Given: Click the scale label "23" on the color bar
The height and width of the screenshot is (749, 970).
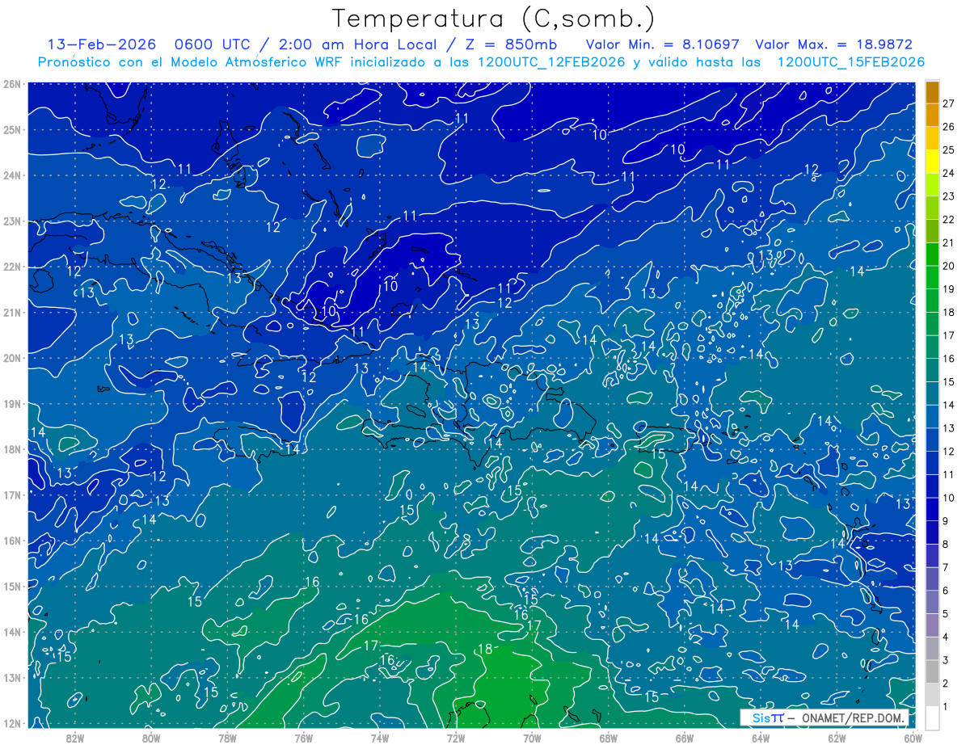Looking at the screenshot, I should (948, 196).
